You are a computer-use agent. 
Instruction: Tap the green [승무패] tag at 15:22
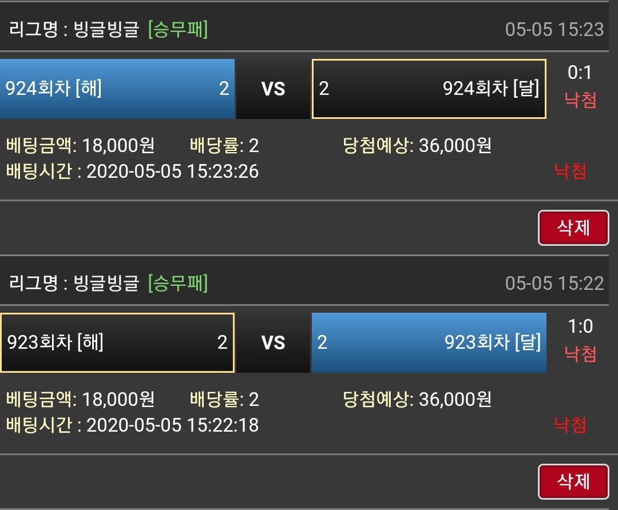click(177, 283)
